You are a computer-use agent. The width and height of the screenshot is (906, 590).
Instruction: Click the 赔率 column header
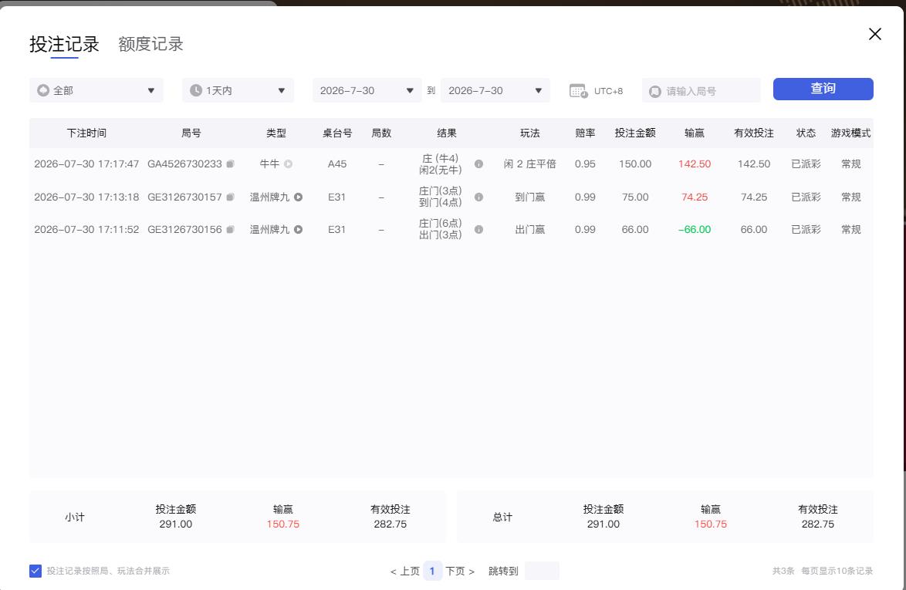coord(585,133)
